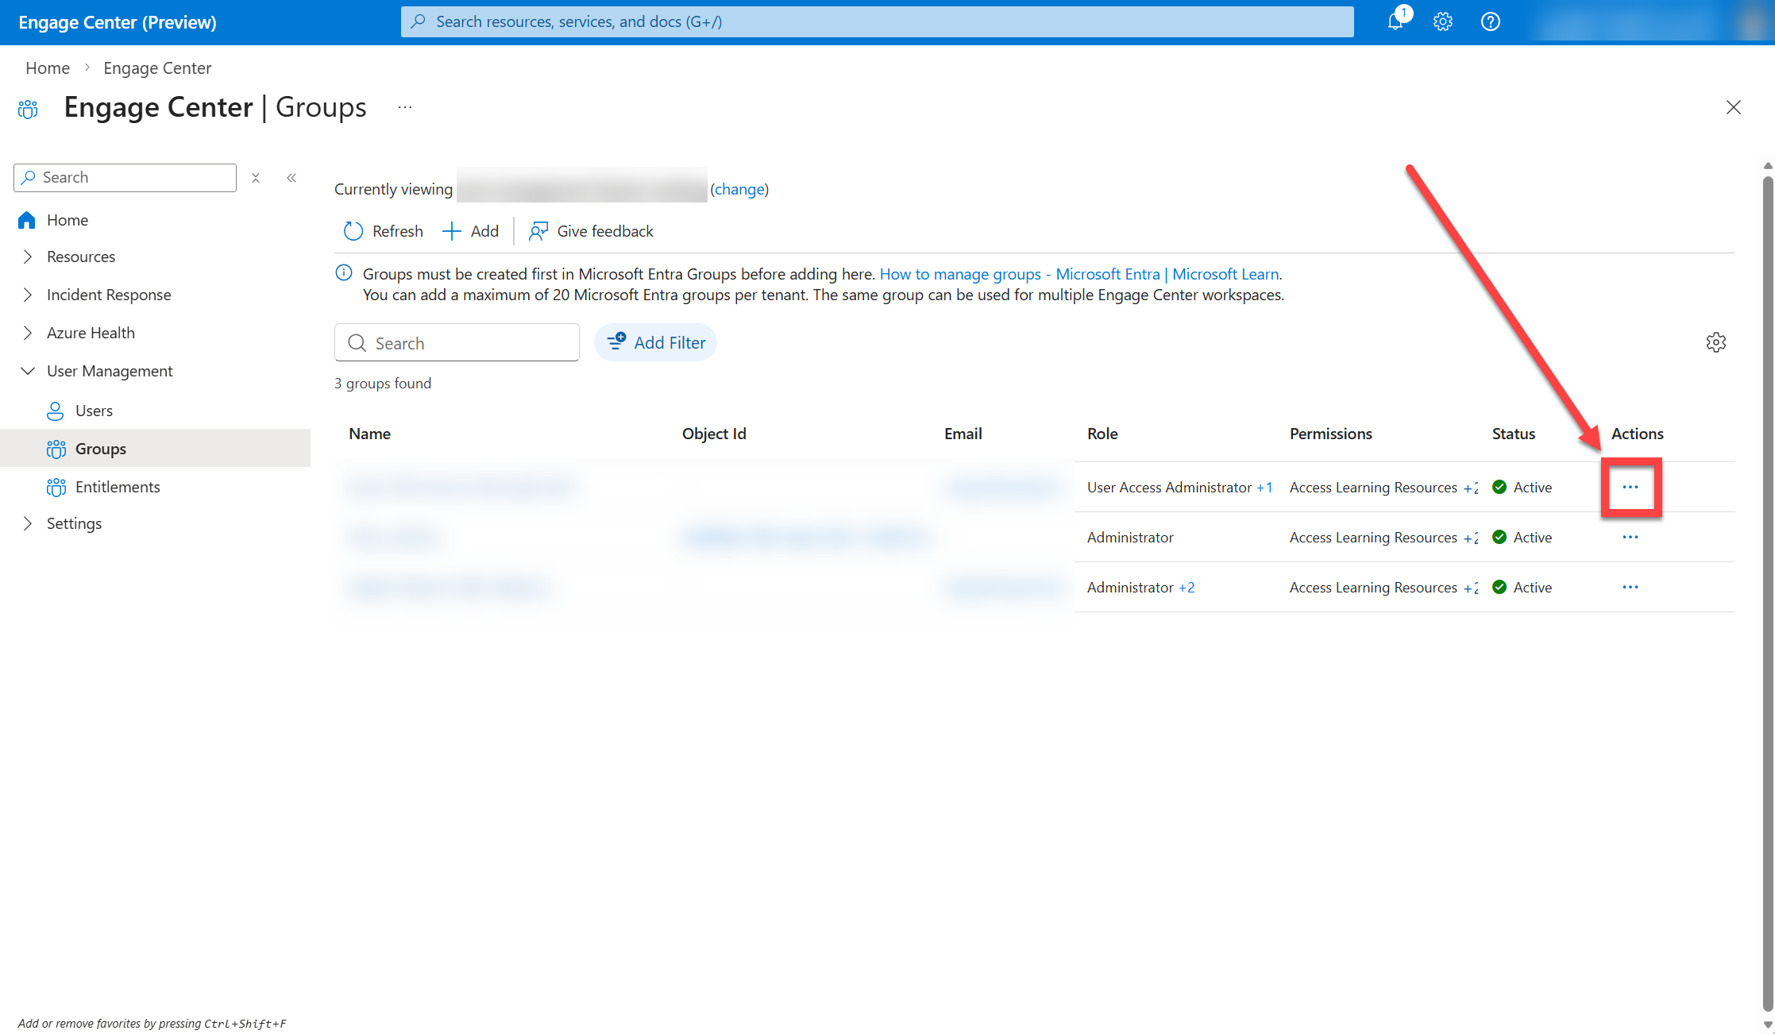Click the +2 roles link beside Administrator

click(x=1187, y=588)
